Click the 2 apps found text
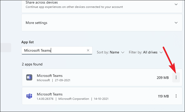Image resolution: width=185 pixels, height=112 pixels. (32, 64)
